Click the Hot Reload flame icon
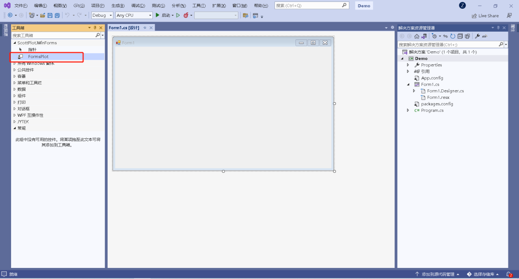Image resolution: width=519 pixels, height=279 pixels. [185, 15]
